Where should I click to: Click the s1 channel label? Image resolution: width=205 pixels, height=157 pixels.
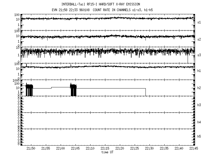[199, 22]
